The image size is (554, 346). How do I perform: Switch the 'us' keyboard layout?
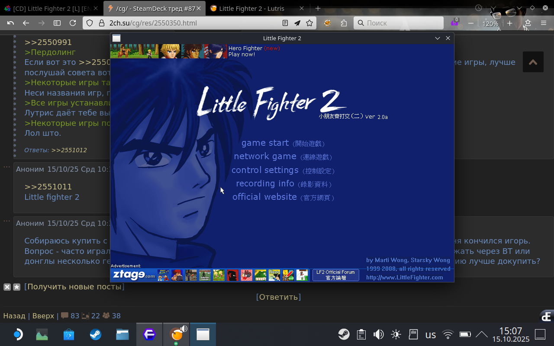click(x=431, y=334)
